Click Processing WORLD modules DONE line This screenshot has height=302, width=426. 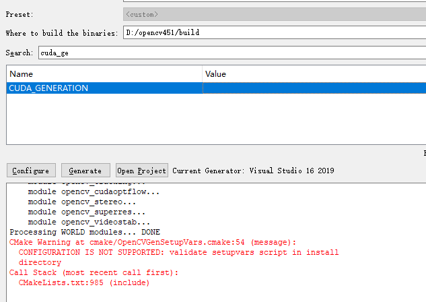85,232
